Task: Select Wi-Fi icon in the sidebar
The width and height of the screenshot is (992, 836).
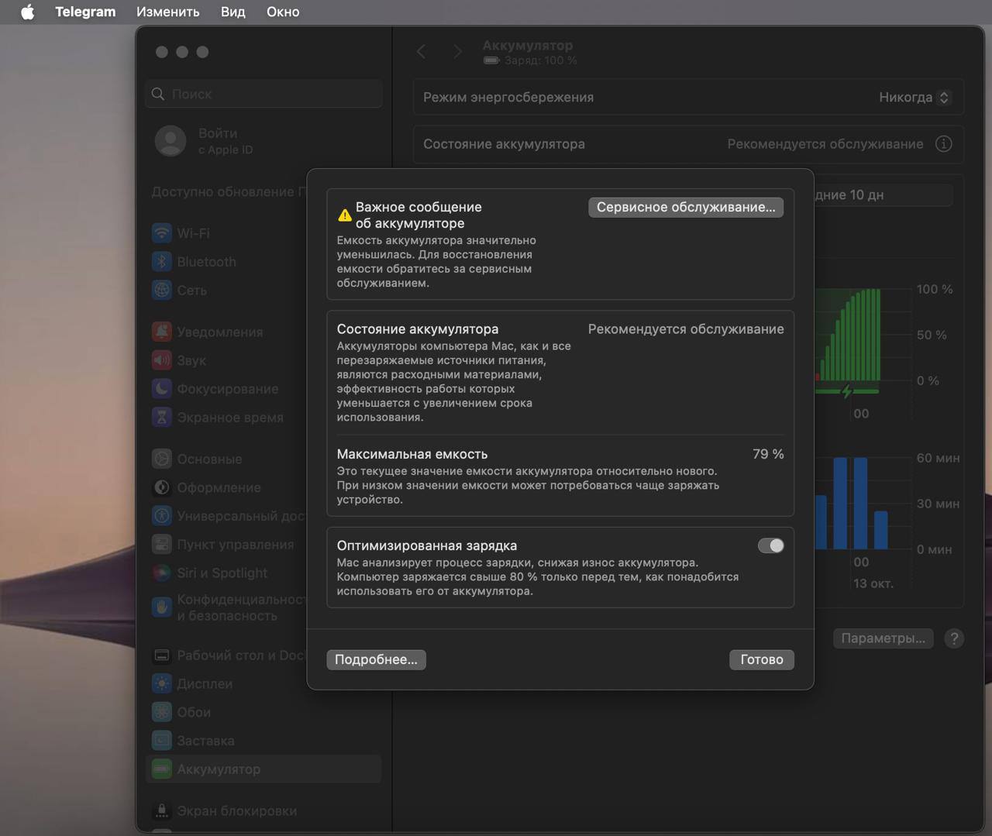Action: tap(161, 233)
